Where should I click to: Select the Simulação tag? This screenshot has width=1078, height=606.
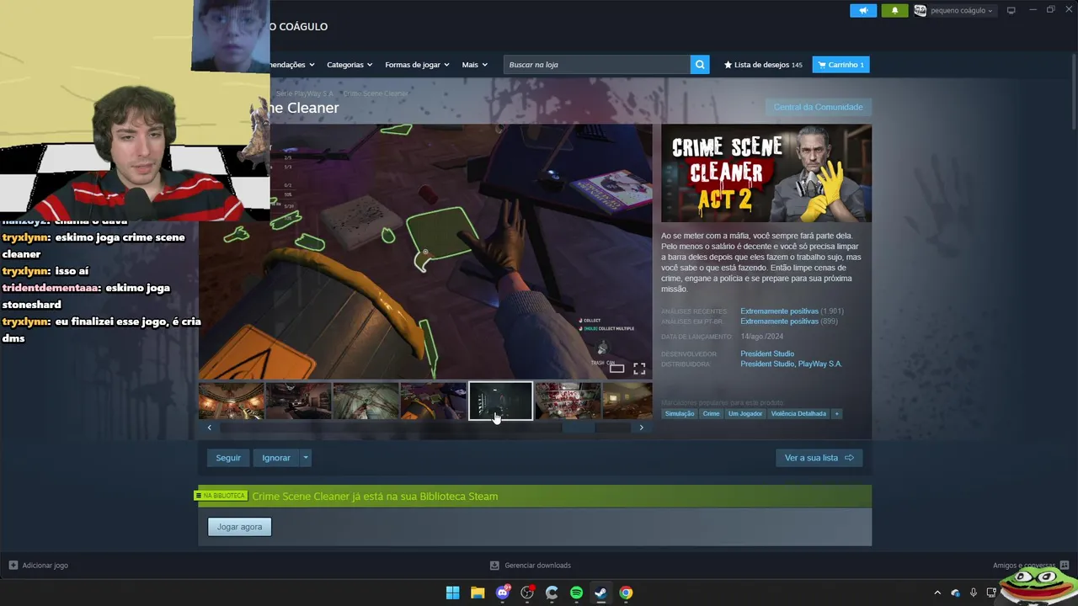(x=680, y=413)
